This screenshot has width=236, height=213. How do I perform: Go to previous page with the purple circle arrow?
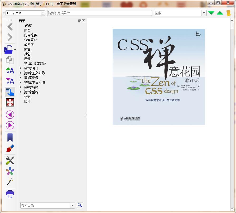[x=10, y=115]
